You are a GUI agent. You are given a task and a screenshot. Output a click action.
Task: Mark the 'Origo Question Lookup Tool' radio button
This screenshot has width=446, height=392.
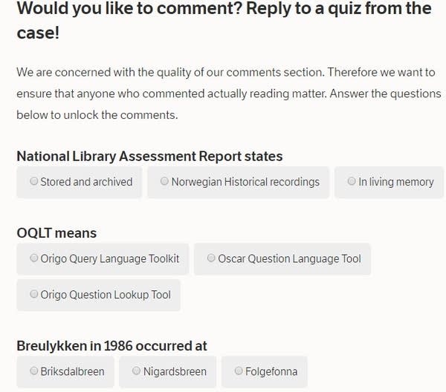[x=34, y=294]
